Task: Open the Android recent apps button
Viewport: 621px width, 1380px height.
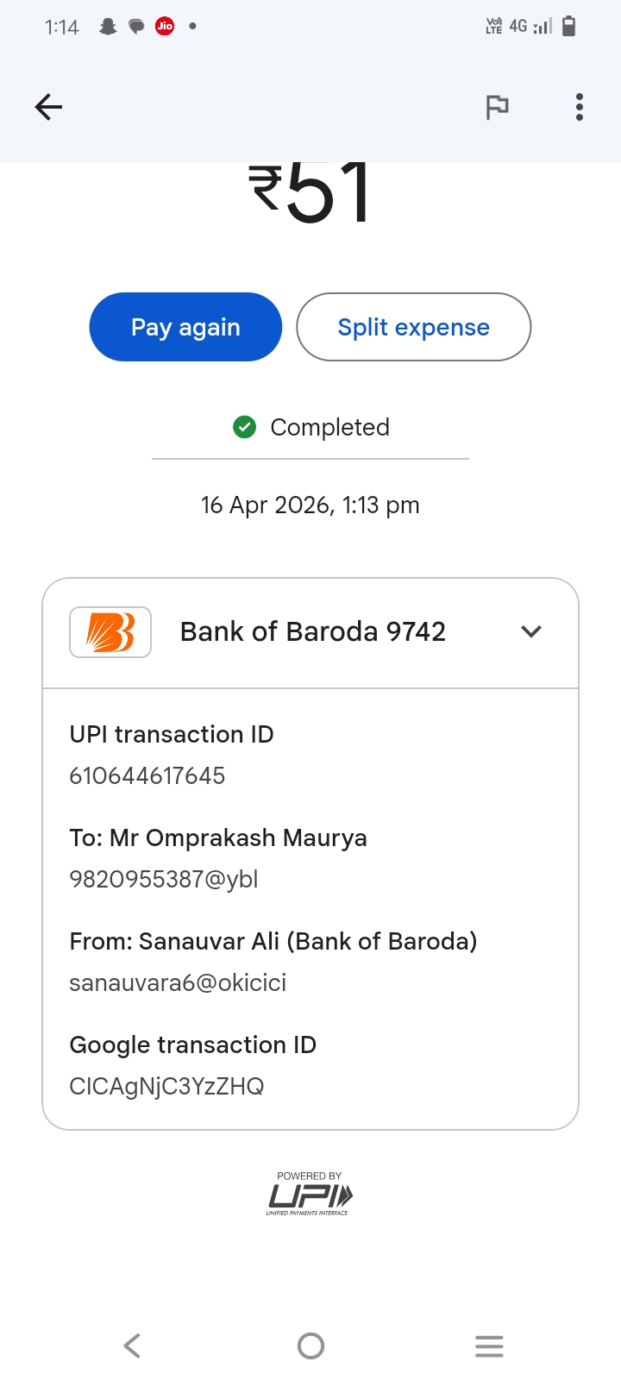Action: tap(489, 1345)
